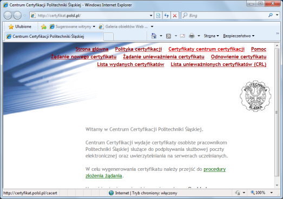Click the Refresh page icon
Screen dimensions: 283x199
pyautogui.click(x=167, y=16)
